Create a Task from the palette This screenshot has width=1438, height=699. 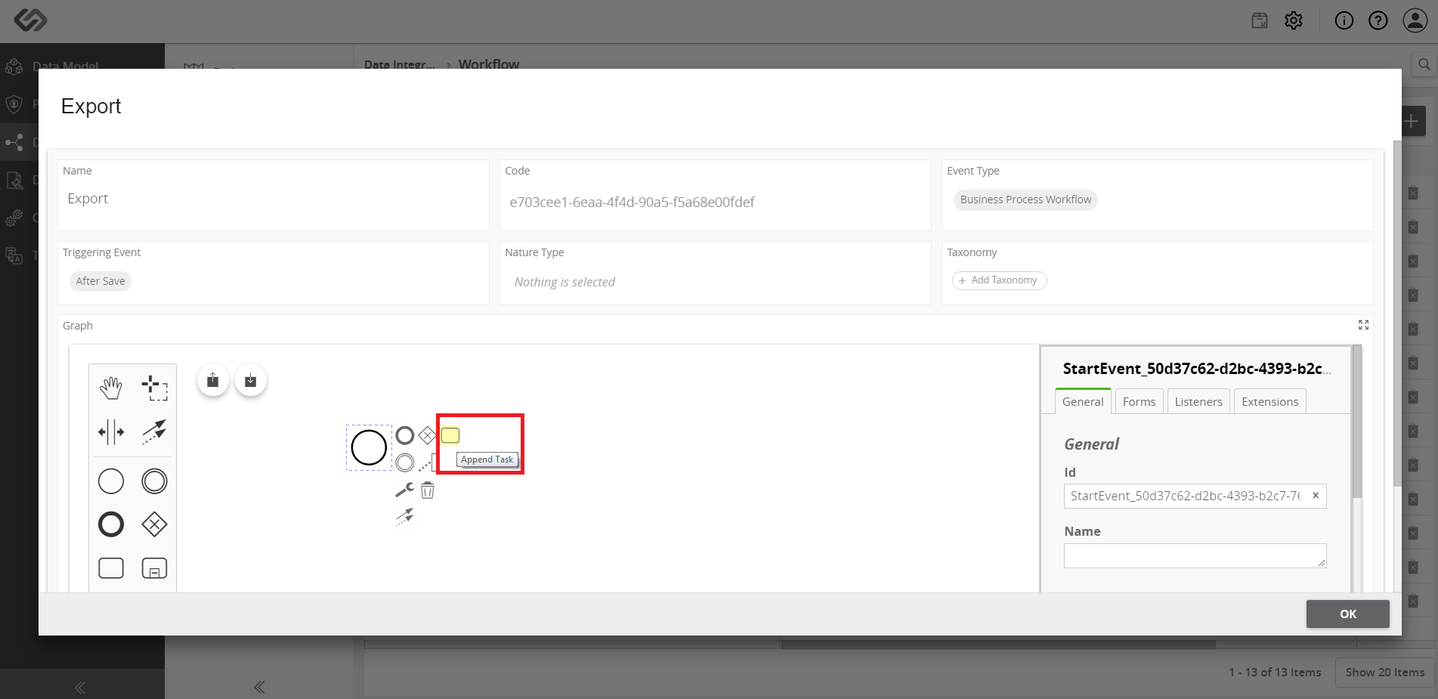111,568
